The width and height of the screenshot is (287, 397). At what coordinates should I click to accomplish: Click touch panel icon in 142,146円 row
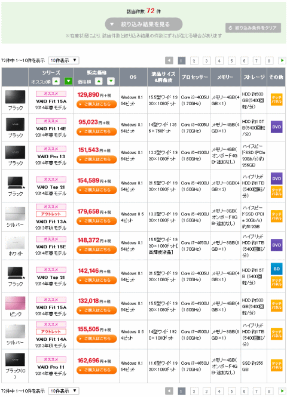click(276, 282)
